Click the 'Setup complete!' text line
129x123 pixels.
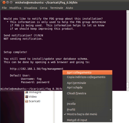(15, 52)
